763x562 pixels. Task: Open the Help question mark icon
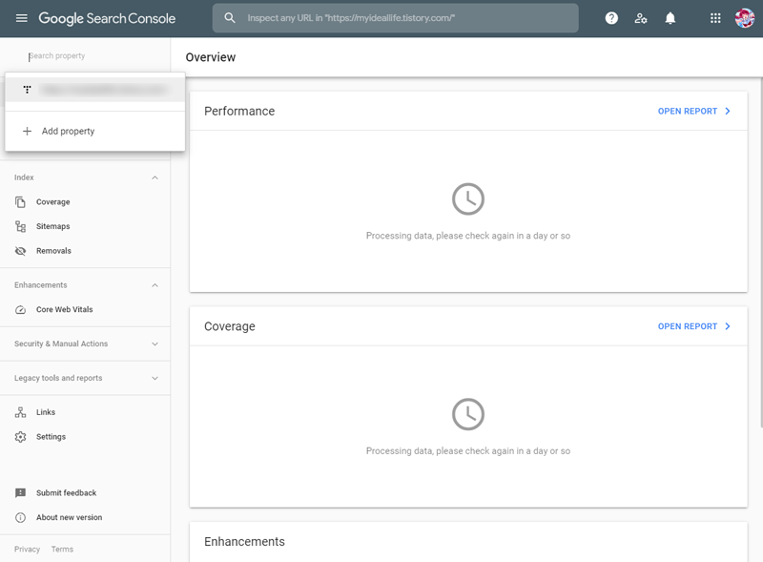pos(611,18)
